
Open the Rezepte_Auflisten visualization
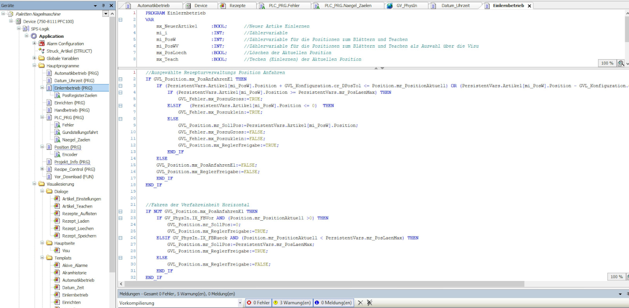click(x=80, y=214)
